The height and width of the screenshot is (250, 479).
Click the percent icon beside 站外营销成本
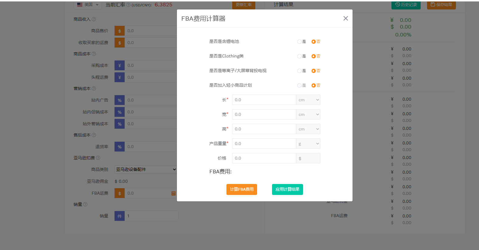119,124
